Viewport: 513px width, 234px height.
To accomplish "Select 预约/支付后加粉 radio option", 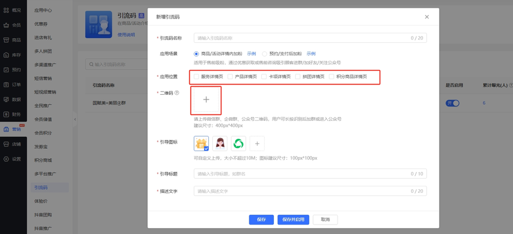I will pos(264,54).
